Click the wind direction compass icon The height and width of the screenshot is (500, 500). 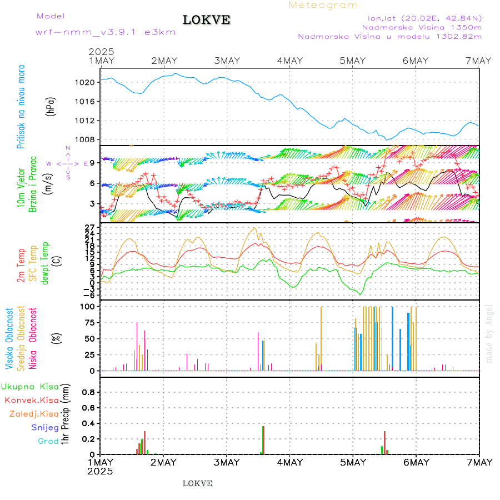[x=67, y=163]
